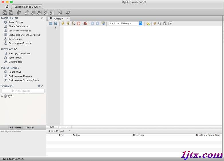The image size is (224, 161).
Task: Toggle invisible characters display
Action: click(165, 23)
